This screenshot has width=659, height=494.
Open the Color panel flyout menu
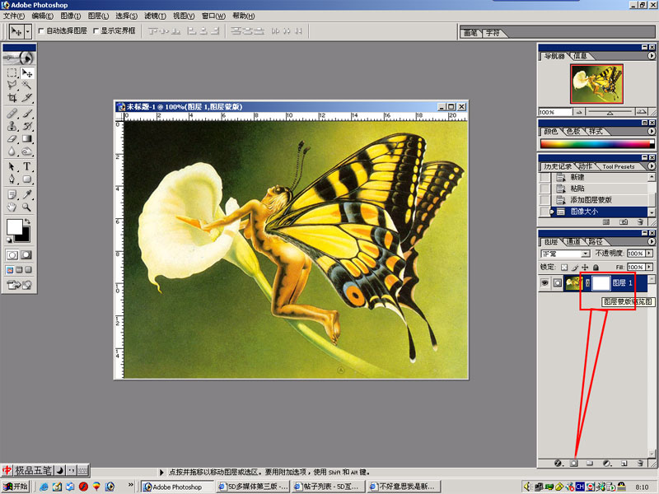(x=651, y=131)
